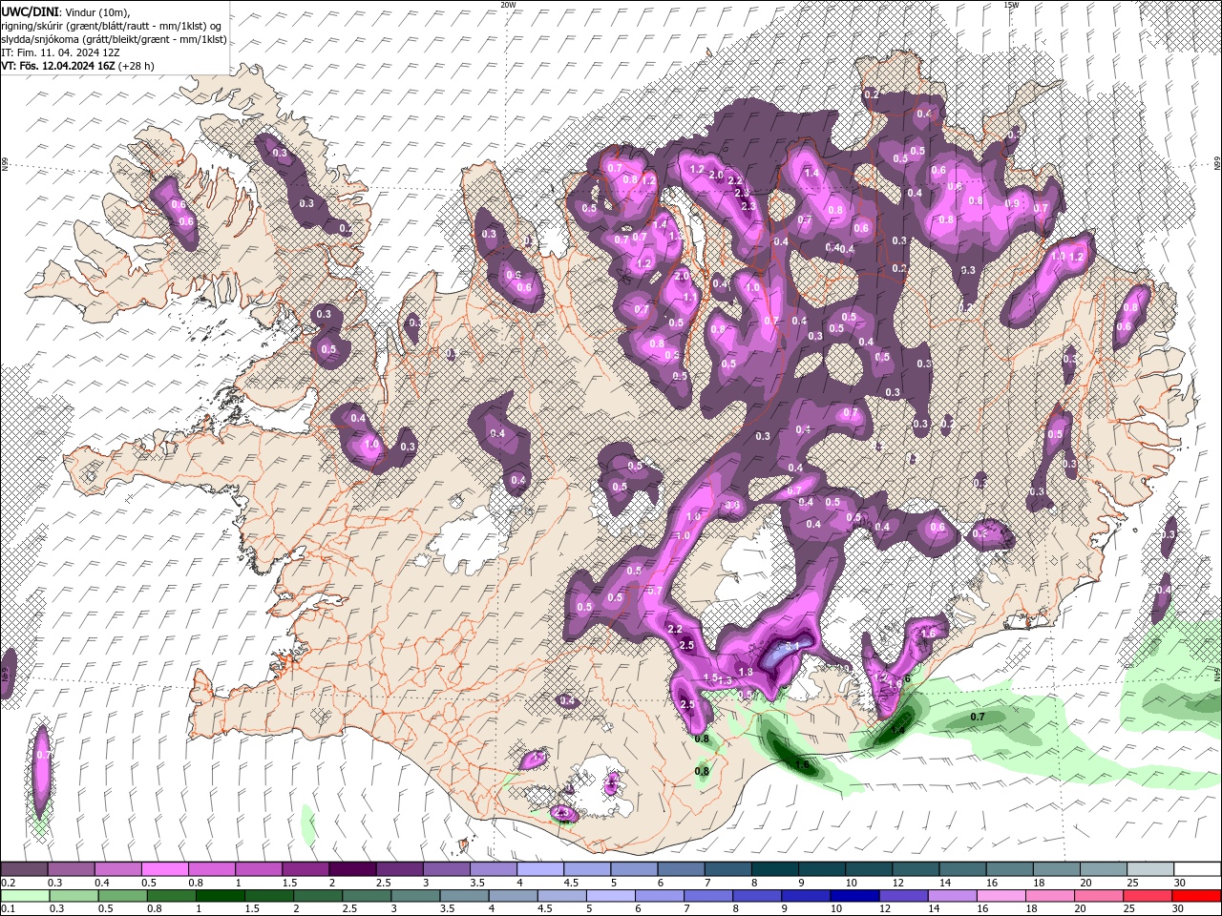The width and height of the screenshot is (1222, 916).
Task: Click the dark plum swatch at 0.2 in top scale
Action: pos(24,869)
